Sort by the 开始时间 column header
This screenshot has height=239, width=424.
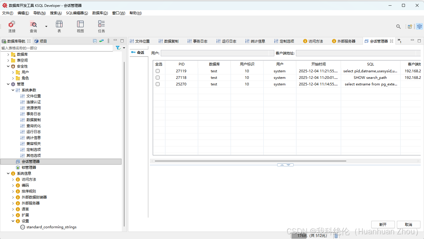click(318, 64)
